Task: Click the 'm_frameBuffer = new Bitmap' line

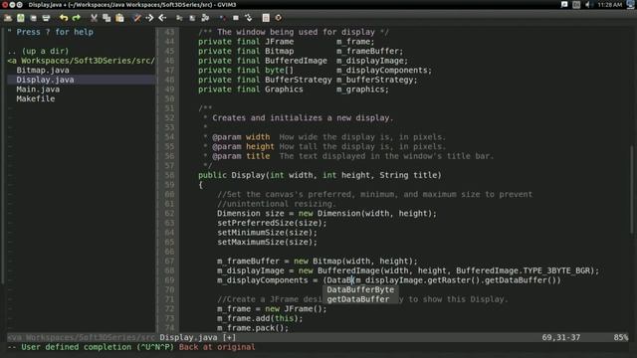Action: pyautogui.click(x=317, y=261)
